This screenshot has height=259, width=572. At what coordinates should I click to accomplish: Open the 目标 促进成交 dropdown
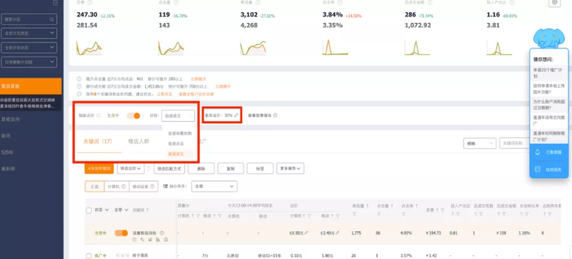click(178, 116)
